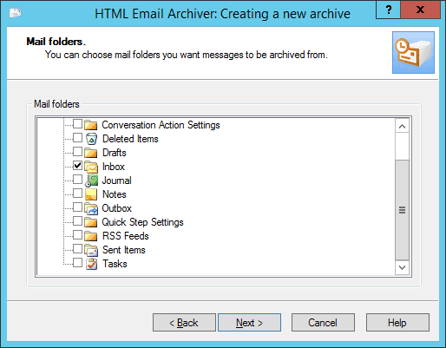This screenshot has width=446, height=348.
Task: Click the Outbox folder arrow icon
Action: pyautogui.click(x=91, y=208)
